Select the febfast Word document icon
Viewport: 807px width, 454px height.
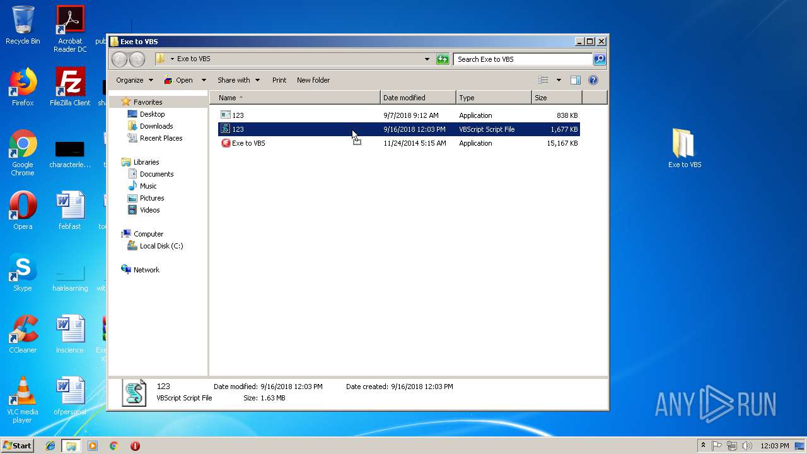point(70,210)
